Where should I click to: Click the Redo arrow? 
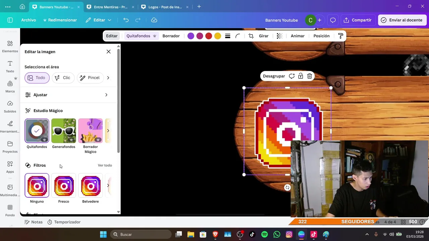click(138, 20)
